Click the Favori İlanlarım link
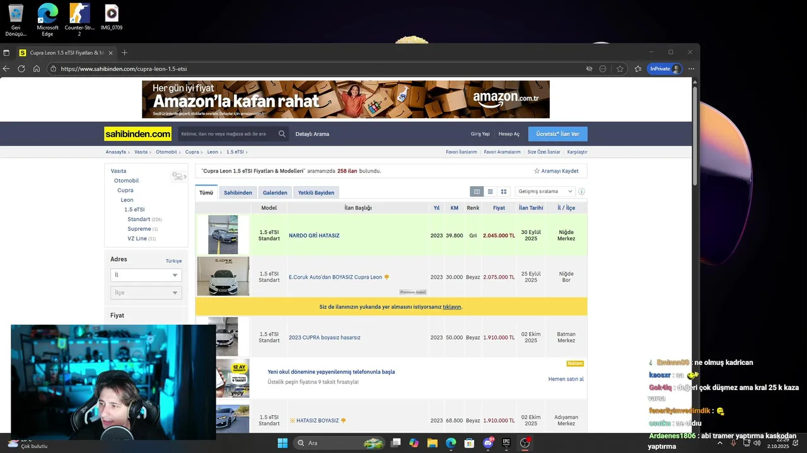Image resolution: width=807 pixels, height=453 pixels. 462,152
